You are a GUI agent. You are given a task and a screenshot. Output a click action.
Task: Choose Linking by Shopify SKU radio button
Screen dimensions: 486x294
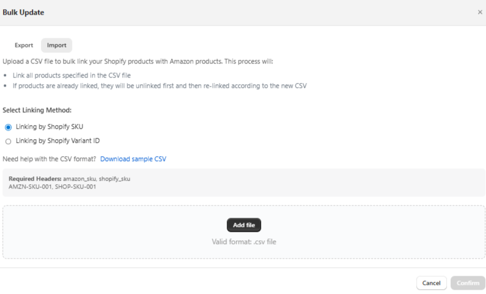point(8,127)
